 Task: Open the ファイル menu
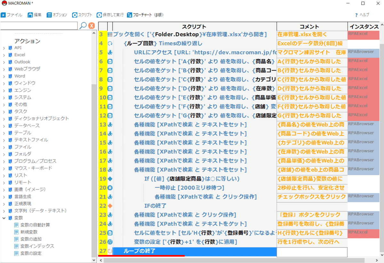click(x=12, y=15)
